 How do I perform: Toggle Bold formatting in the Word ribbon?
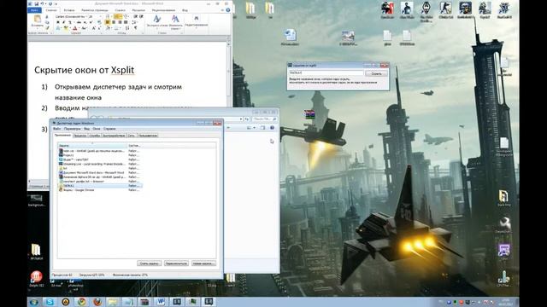point(58,22)
